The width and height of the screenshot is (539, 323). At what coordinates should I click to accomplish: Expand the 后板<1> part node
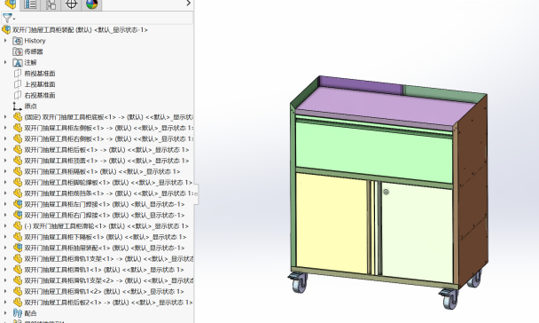pos(5,150)
